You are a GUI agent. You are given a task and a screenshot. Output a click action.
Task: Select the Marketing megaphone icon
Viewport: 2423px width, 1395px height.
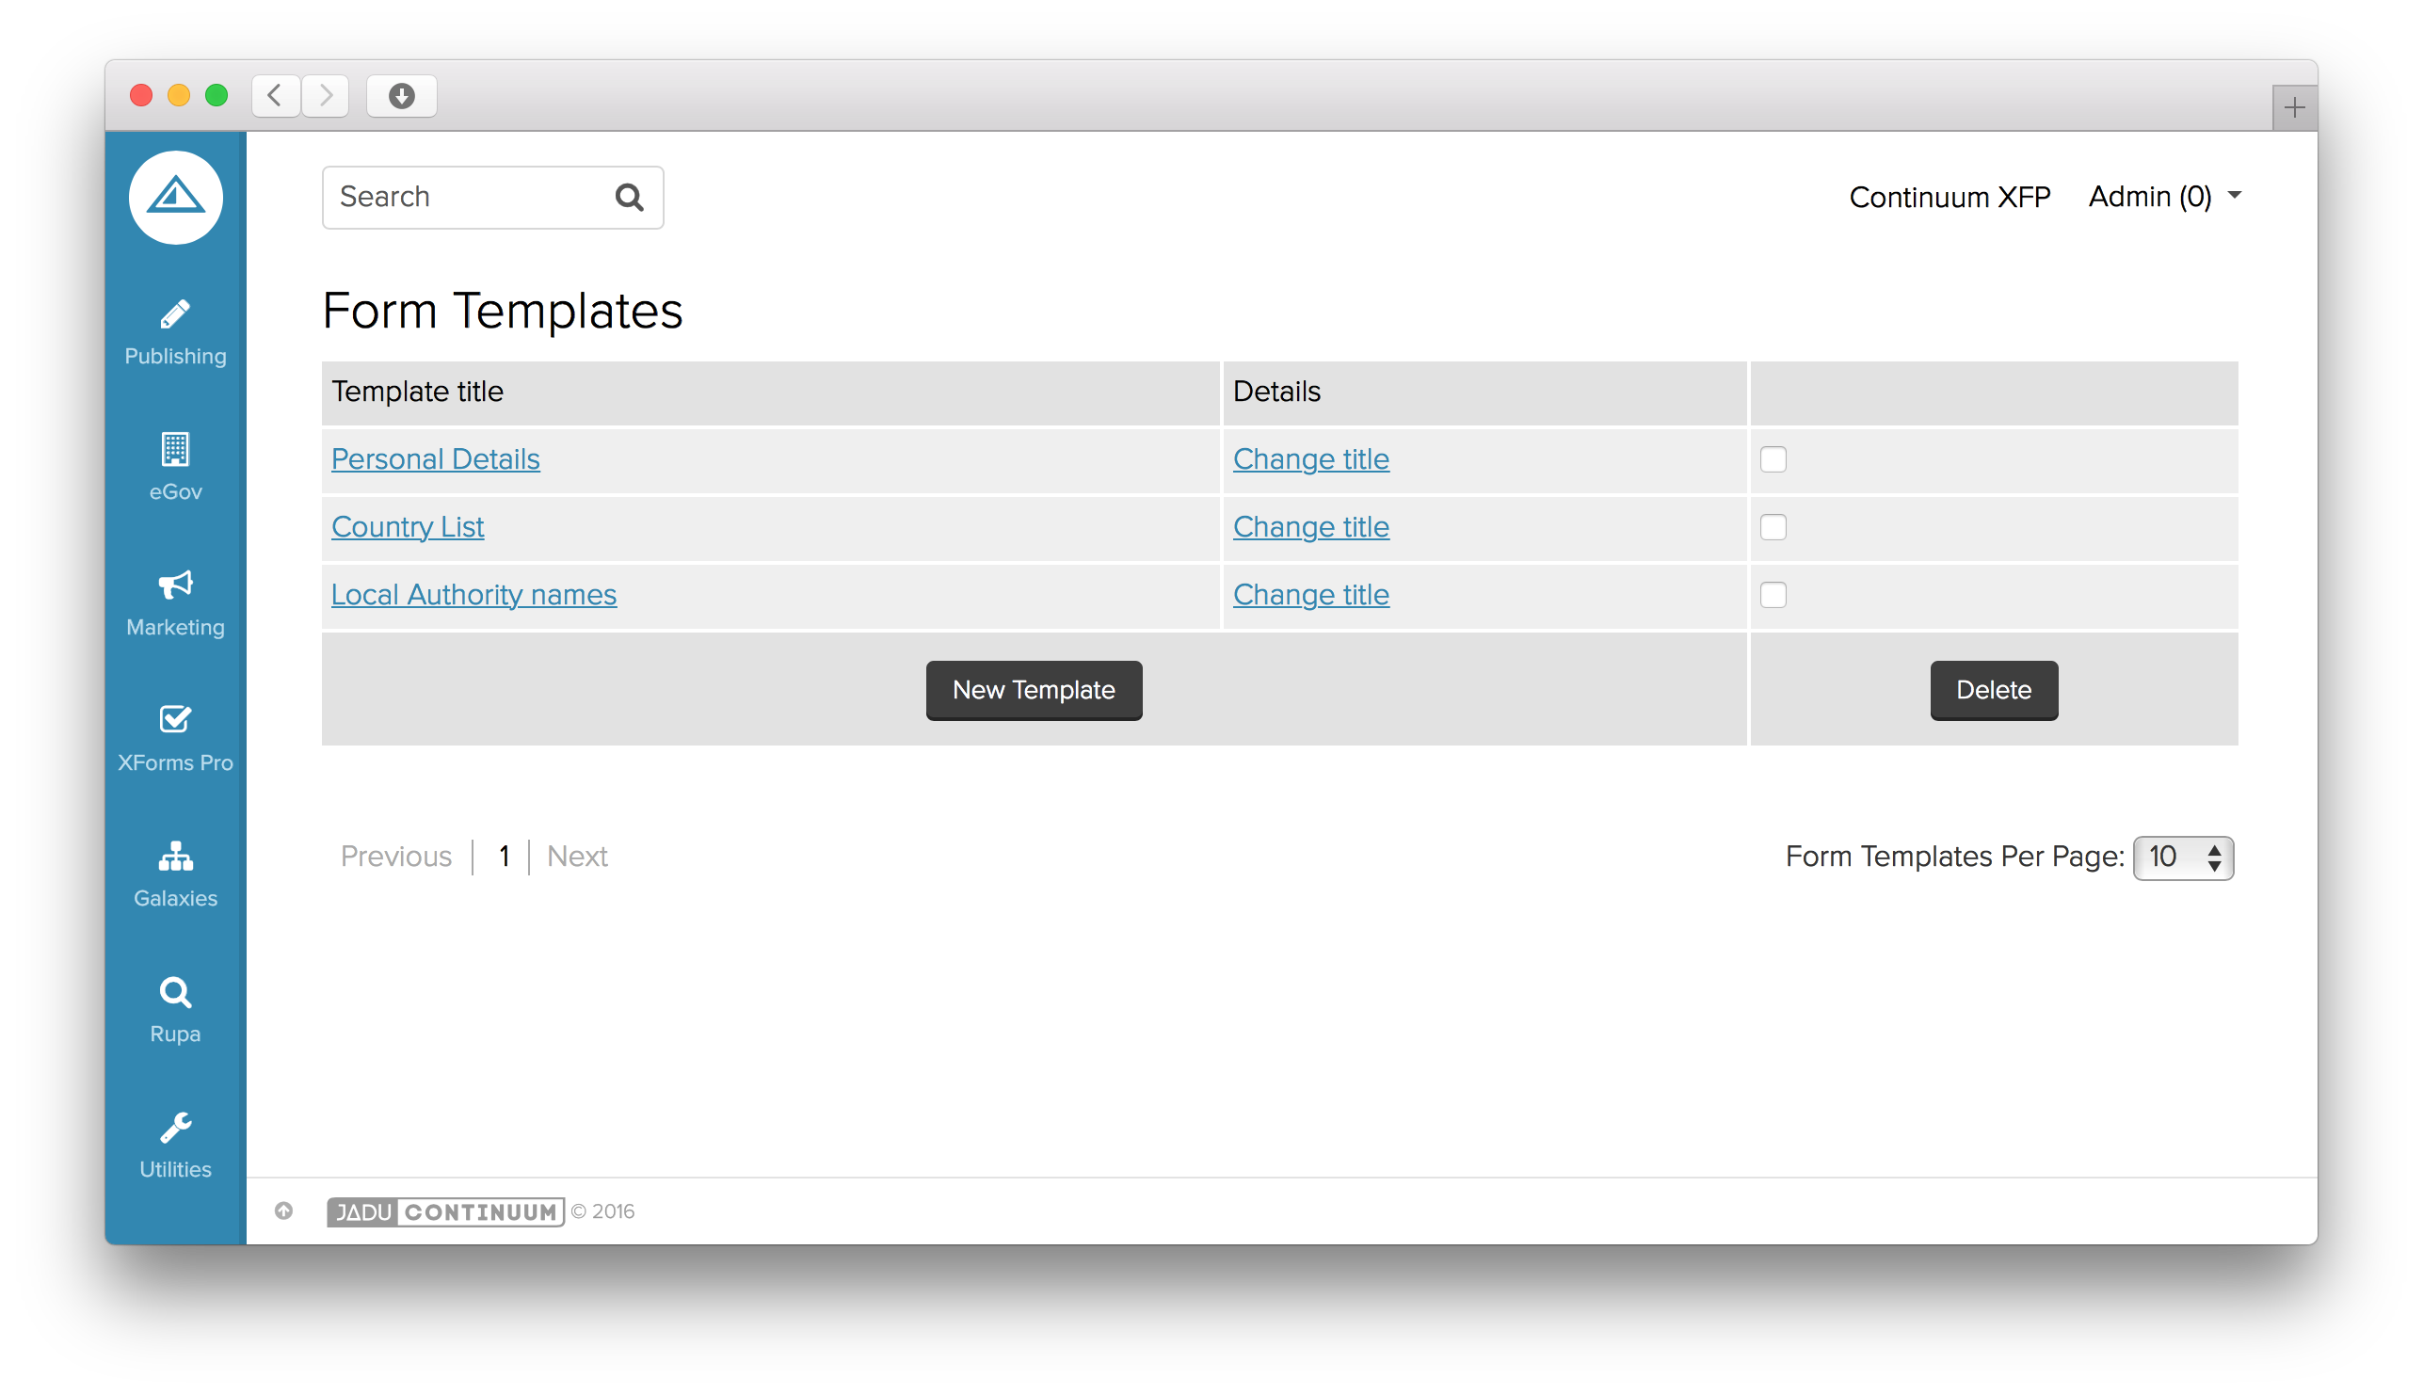coord(175,585)
